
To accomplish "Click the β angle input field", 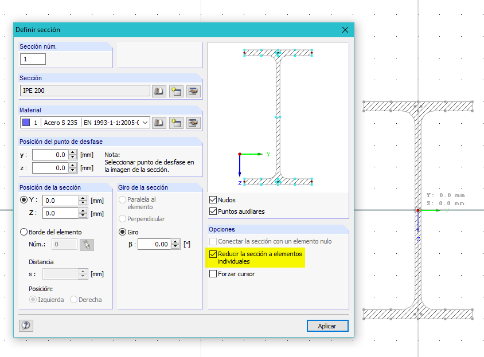I will click(x=155, y=244).
